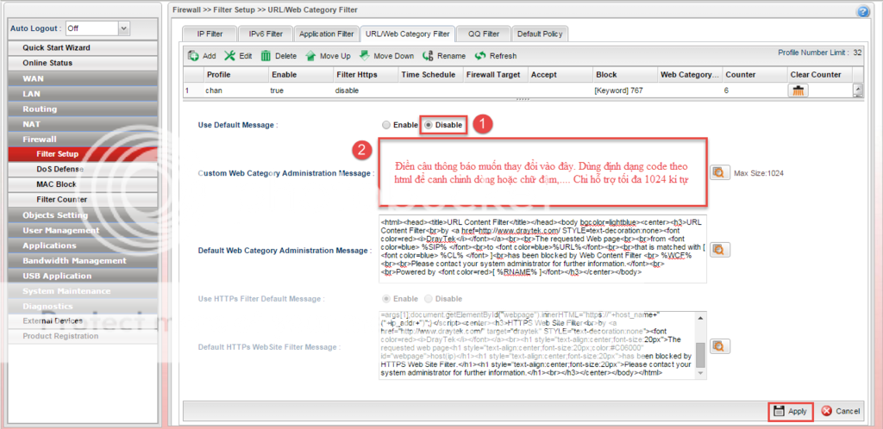Viewport: 883px width, 429px height.
Task: Open Filter Setup submenu item
Action: [83, 154]
